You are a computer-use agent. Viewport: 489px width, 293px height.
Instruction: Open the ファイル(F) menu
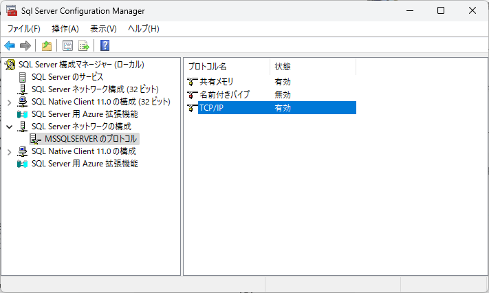pos(23,29)
